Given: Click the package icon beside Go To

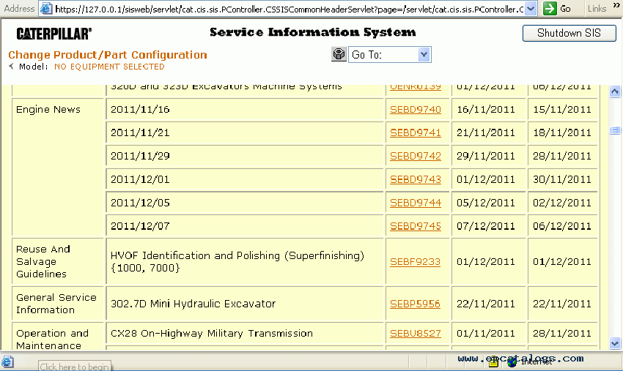Looking at the screenshot, I should [339, 54].
